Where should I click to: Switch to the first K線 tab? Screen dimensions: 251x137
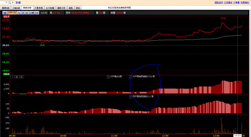(6, 8)
